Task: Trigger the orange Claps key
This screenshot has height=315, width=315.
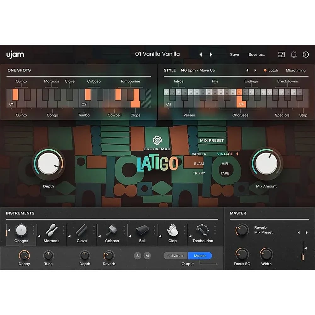Action: coord(135,102)
